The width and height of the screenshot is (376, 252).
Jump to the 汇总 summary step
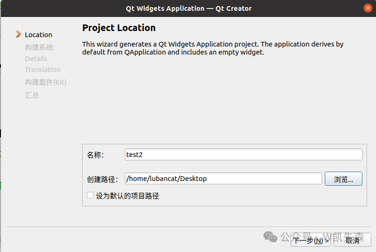(x=32, y=95)
